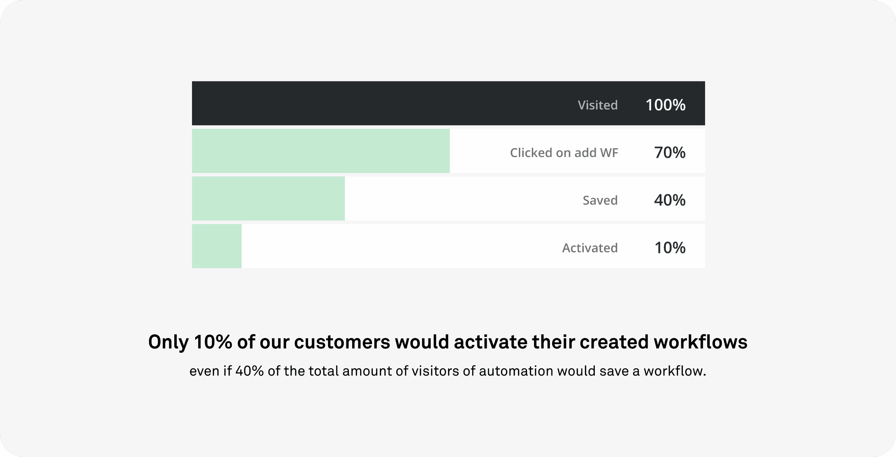Select the "Activated" funnel label

[x=590, y=248]
